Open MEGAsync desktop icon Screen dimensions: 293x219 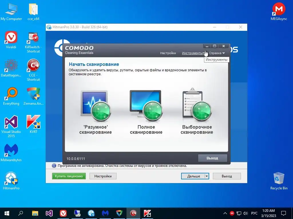tap(279, 11)
